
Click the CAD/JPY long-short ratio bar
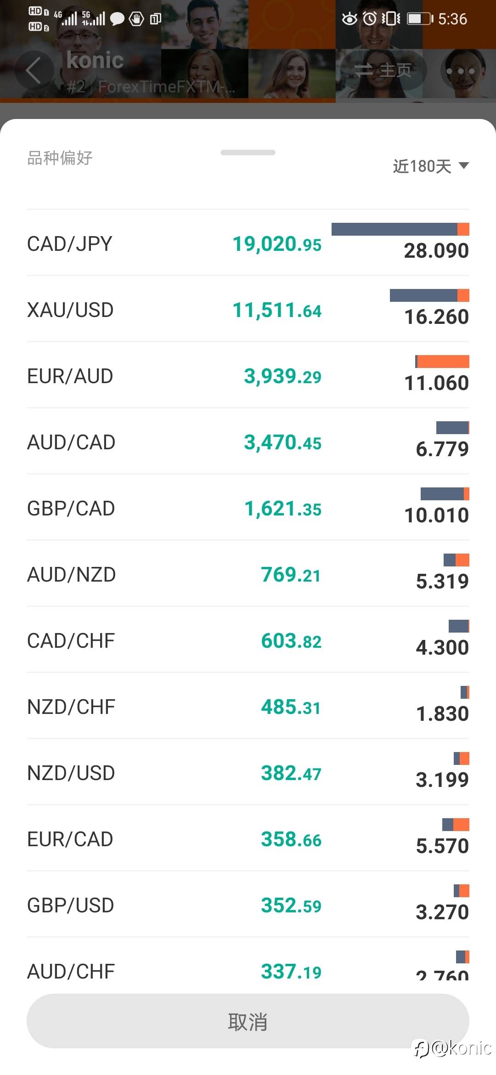[400, 229]
